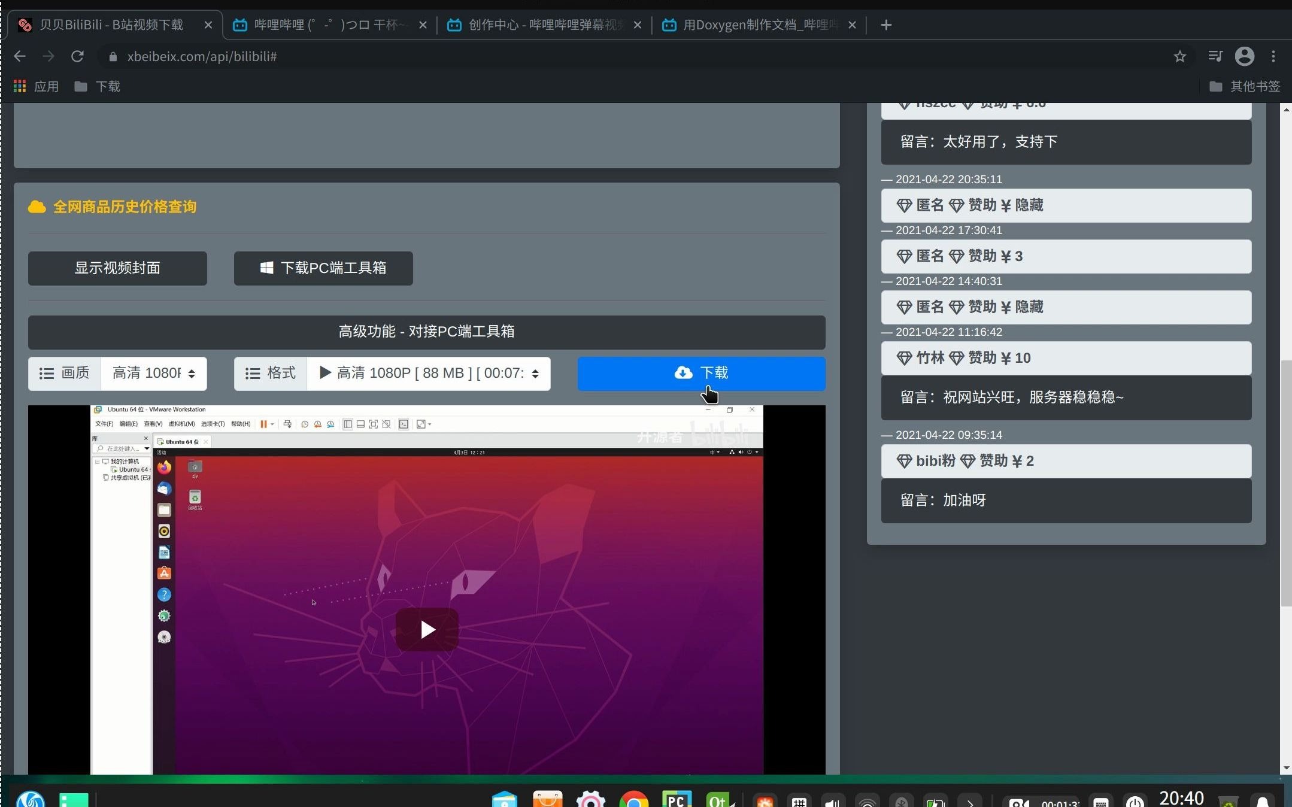Image resolution: width=1292 pixels, height=807 pixels.
Task: Expand the tray arrow in taskbar
Action: coord(970,802)
